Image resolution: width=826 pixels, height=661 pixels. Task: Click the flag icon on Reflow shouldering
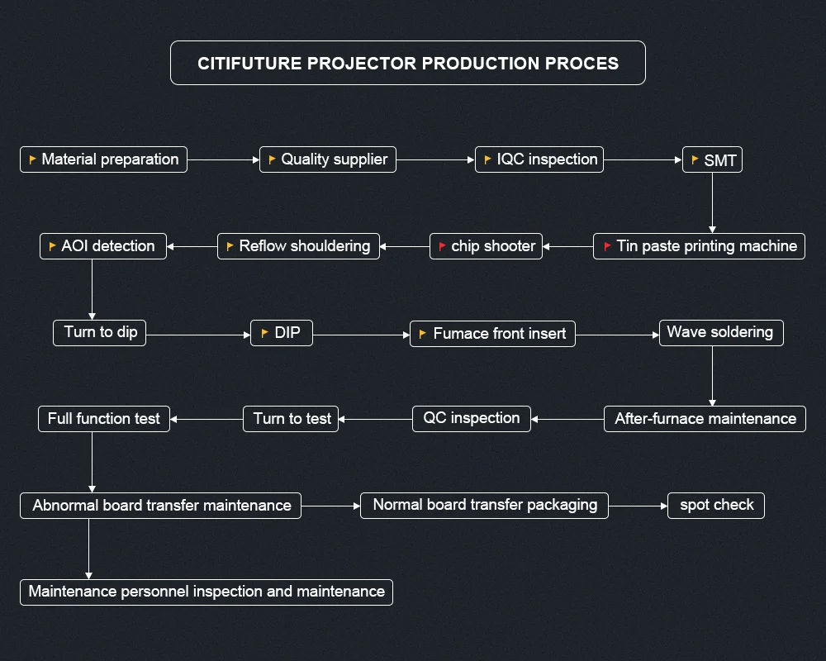230,246
